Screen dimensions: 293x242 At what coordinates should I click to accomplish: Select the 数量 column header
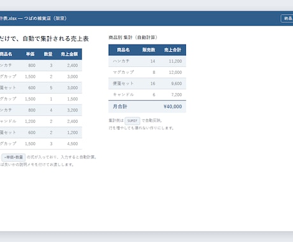[x=48, y=54]
